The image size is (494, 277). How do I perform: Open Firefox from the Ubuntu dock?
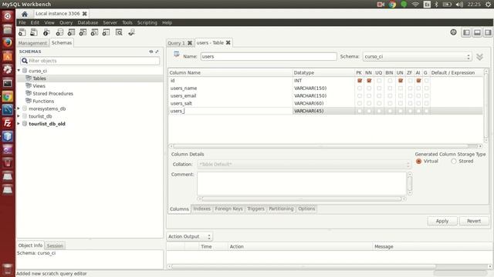tap(8, 43)
